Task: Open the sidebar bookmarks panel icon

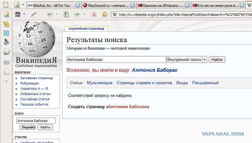Action: 7,14
